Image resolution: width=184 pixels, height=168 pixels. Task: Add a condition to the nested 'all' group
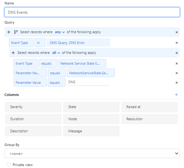13,53
